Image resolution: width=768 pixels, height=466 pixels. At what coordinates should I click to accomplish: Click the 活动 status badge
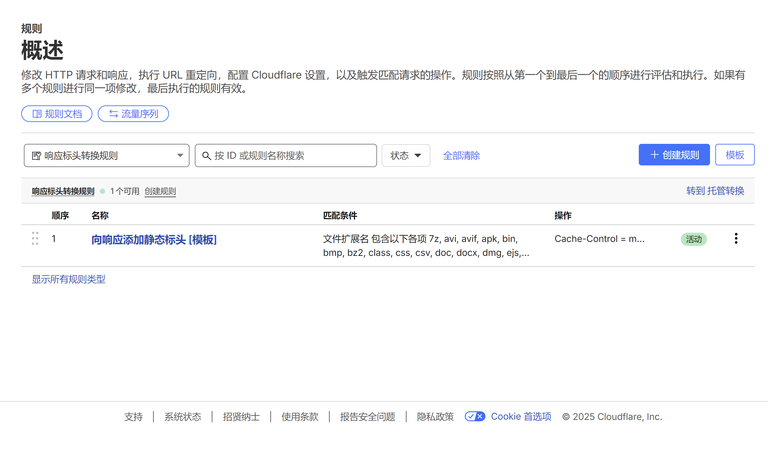click(x=693, y=239)
